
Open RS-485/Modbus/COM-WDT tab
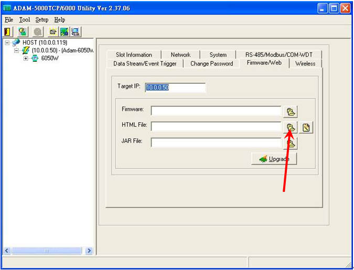pyautogui.click(x=279, y=55)
